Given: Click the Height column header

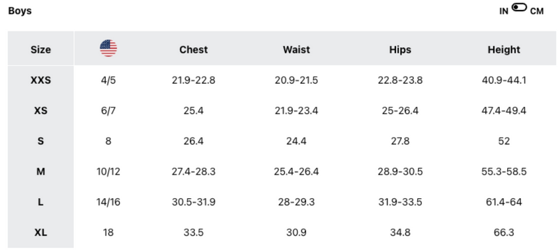Looking at the screenshot, I should tap(504, 50).
